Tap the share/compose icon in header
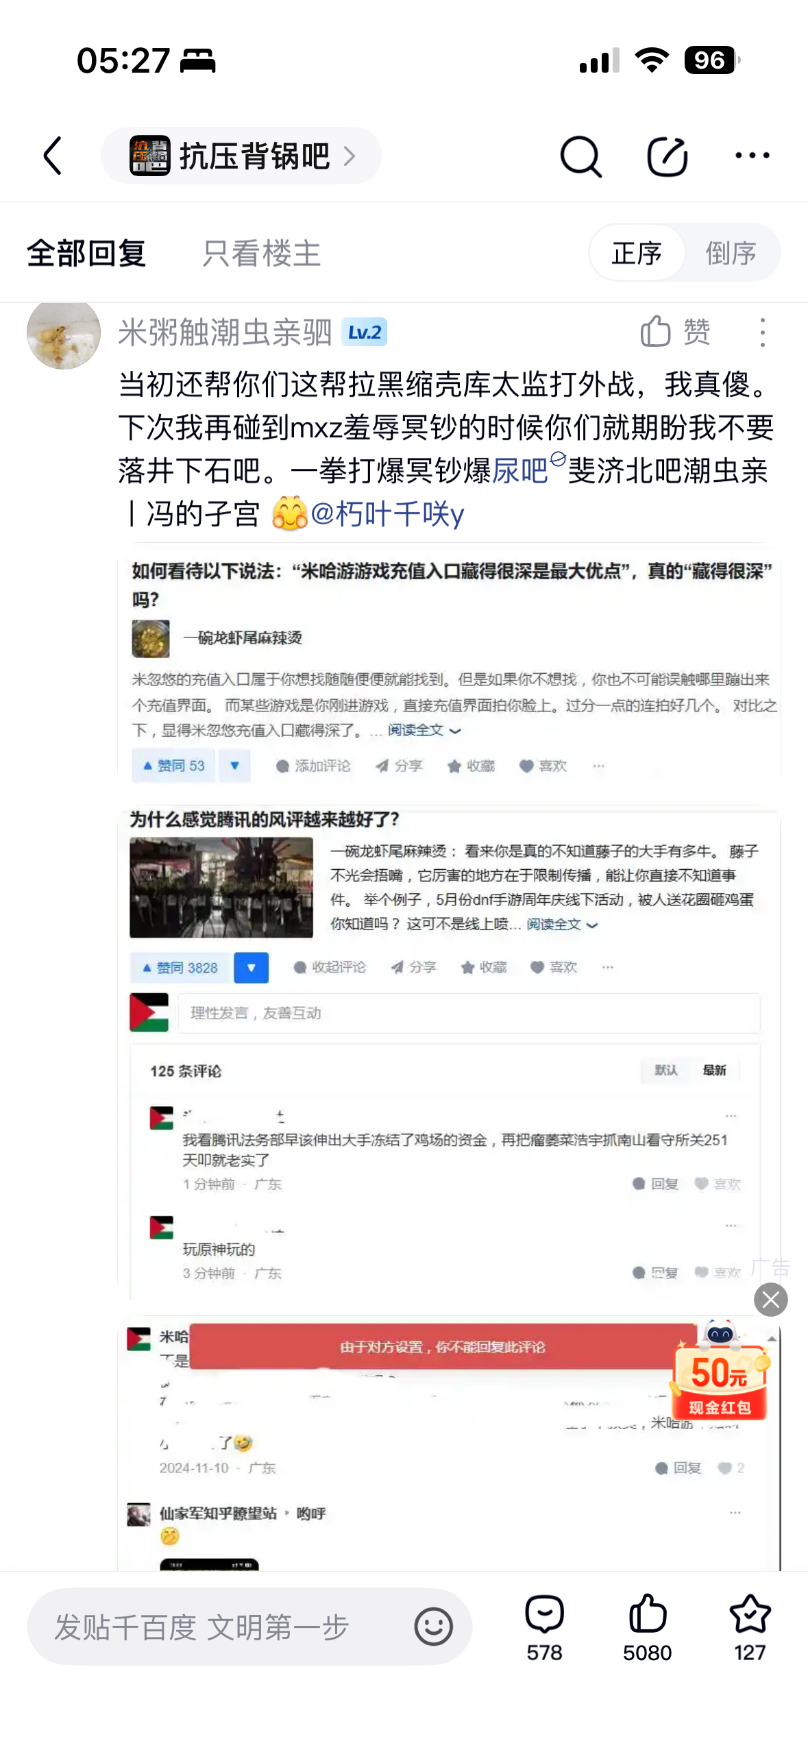This screenshot has height=1752, width=808. coord(667,156)
